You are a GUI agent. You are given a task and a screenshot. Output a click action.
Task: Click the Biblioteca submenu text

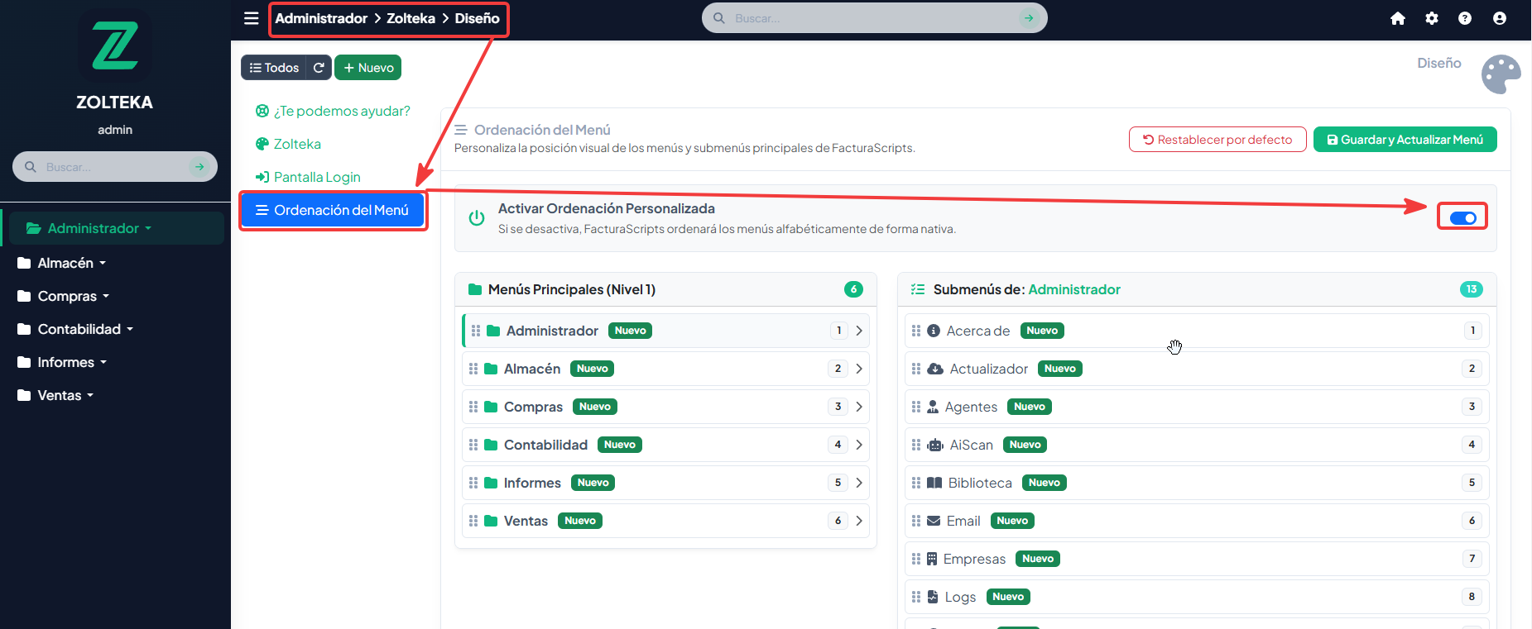[x=980, y=483]
